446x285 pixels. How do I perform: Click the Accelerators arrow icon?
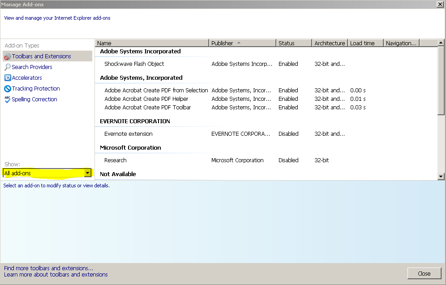[8, 78]
